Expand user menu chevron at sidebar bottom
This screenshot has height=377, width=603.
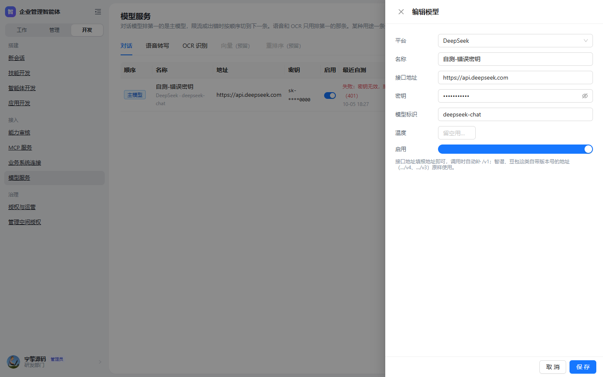100,362
